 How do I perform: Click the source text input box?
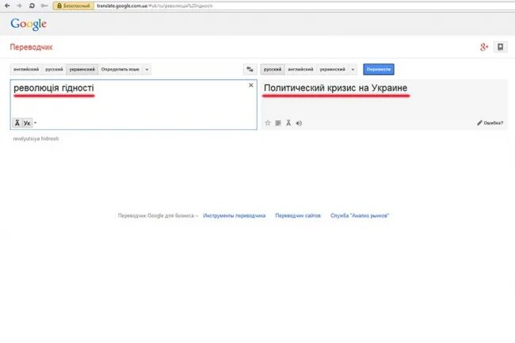pyautogui.click(x=134, y=105)
